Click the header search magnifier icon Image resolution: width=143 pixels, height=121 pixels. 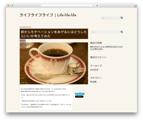[x=122, y=18]
